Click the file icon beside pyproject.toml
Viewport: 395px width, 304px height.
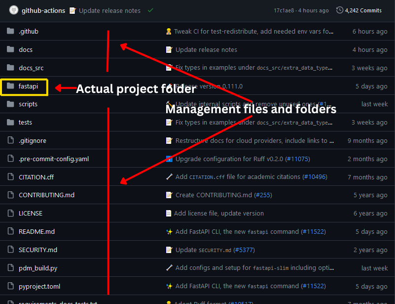click(x=10, y=286)
